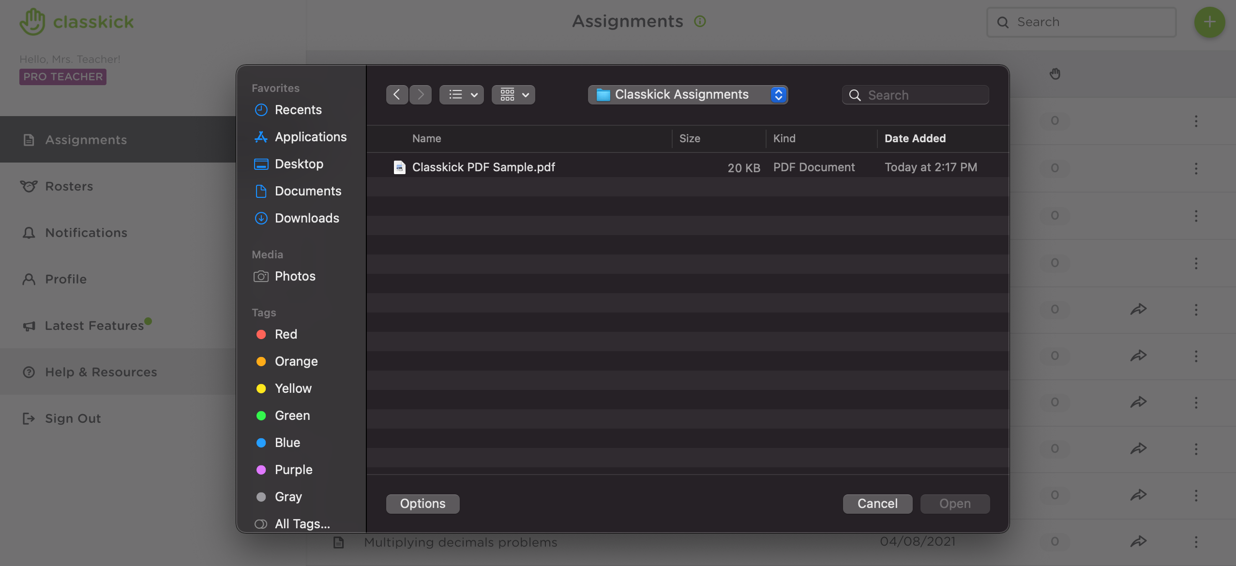Click the Sign Out arrow icon
The height and width of the screenshot is (566, 1236).
29,418
